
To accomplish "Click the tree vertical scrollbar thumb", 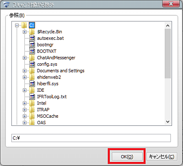I will pyautogui.click(x=168, y=53).
